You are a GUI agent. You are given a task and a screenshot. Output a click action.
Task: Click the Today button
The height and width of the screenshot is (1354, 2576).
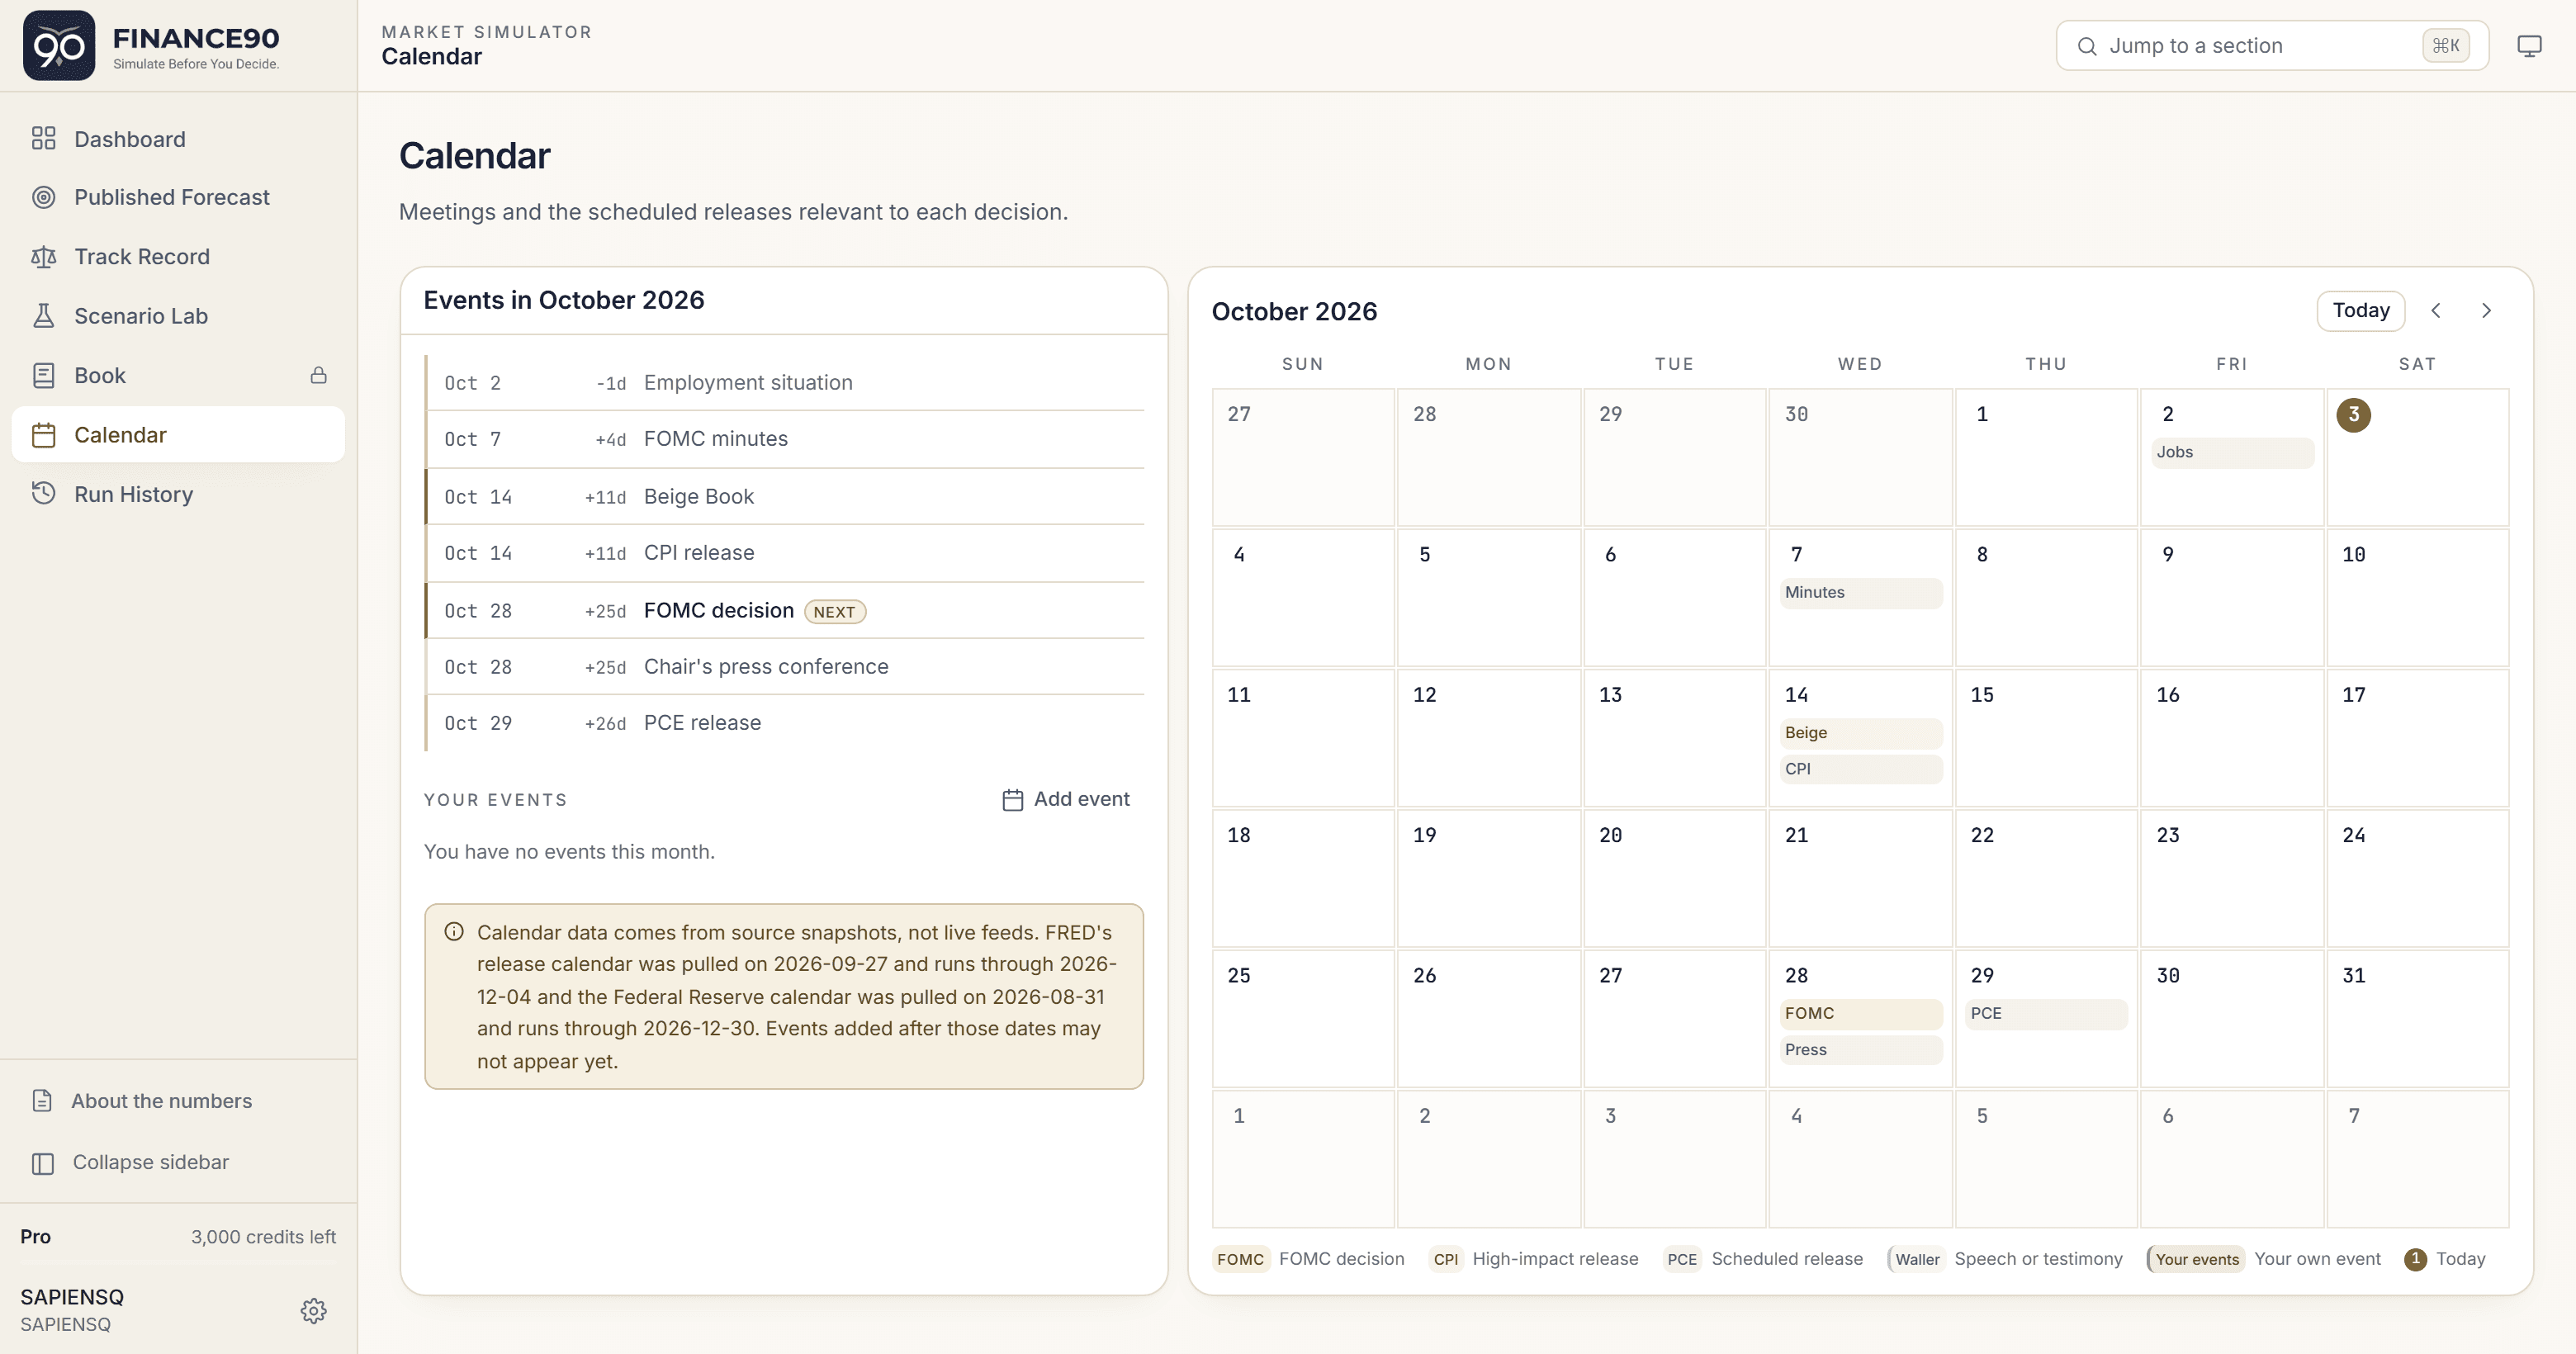tap(2360, 311)
